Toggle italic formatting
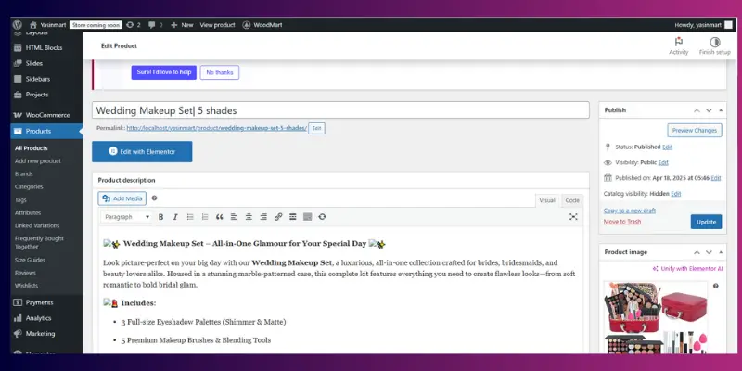742x371 pixels. pyautogui.click(x=175, y=217)
